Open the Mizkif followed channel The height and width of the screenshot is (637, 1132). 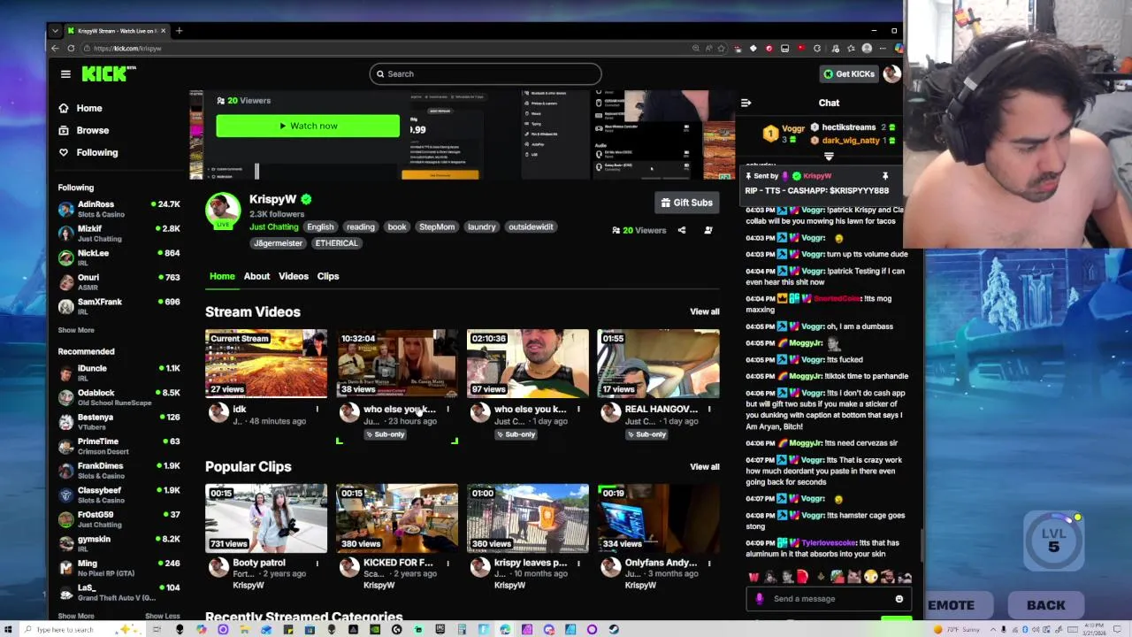click(x=119, y=234)
